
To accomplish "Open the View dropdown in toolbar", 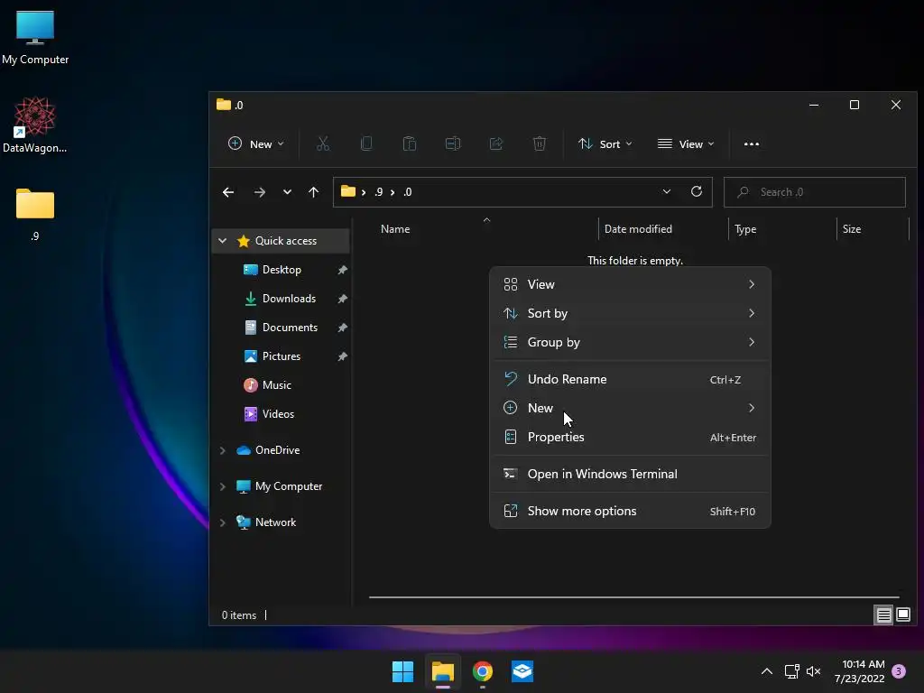I will point(686,143).
